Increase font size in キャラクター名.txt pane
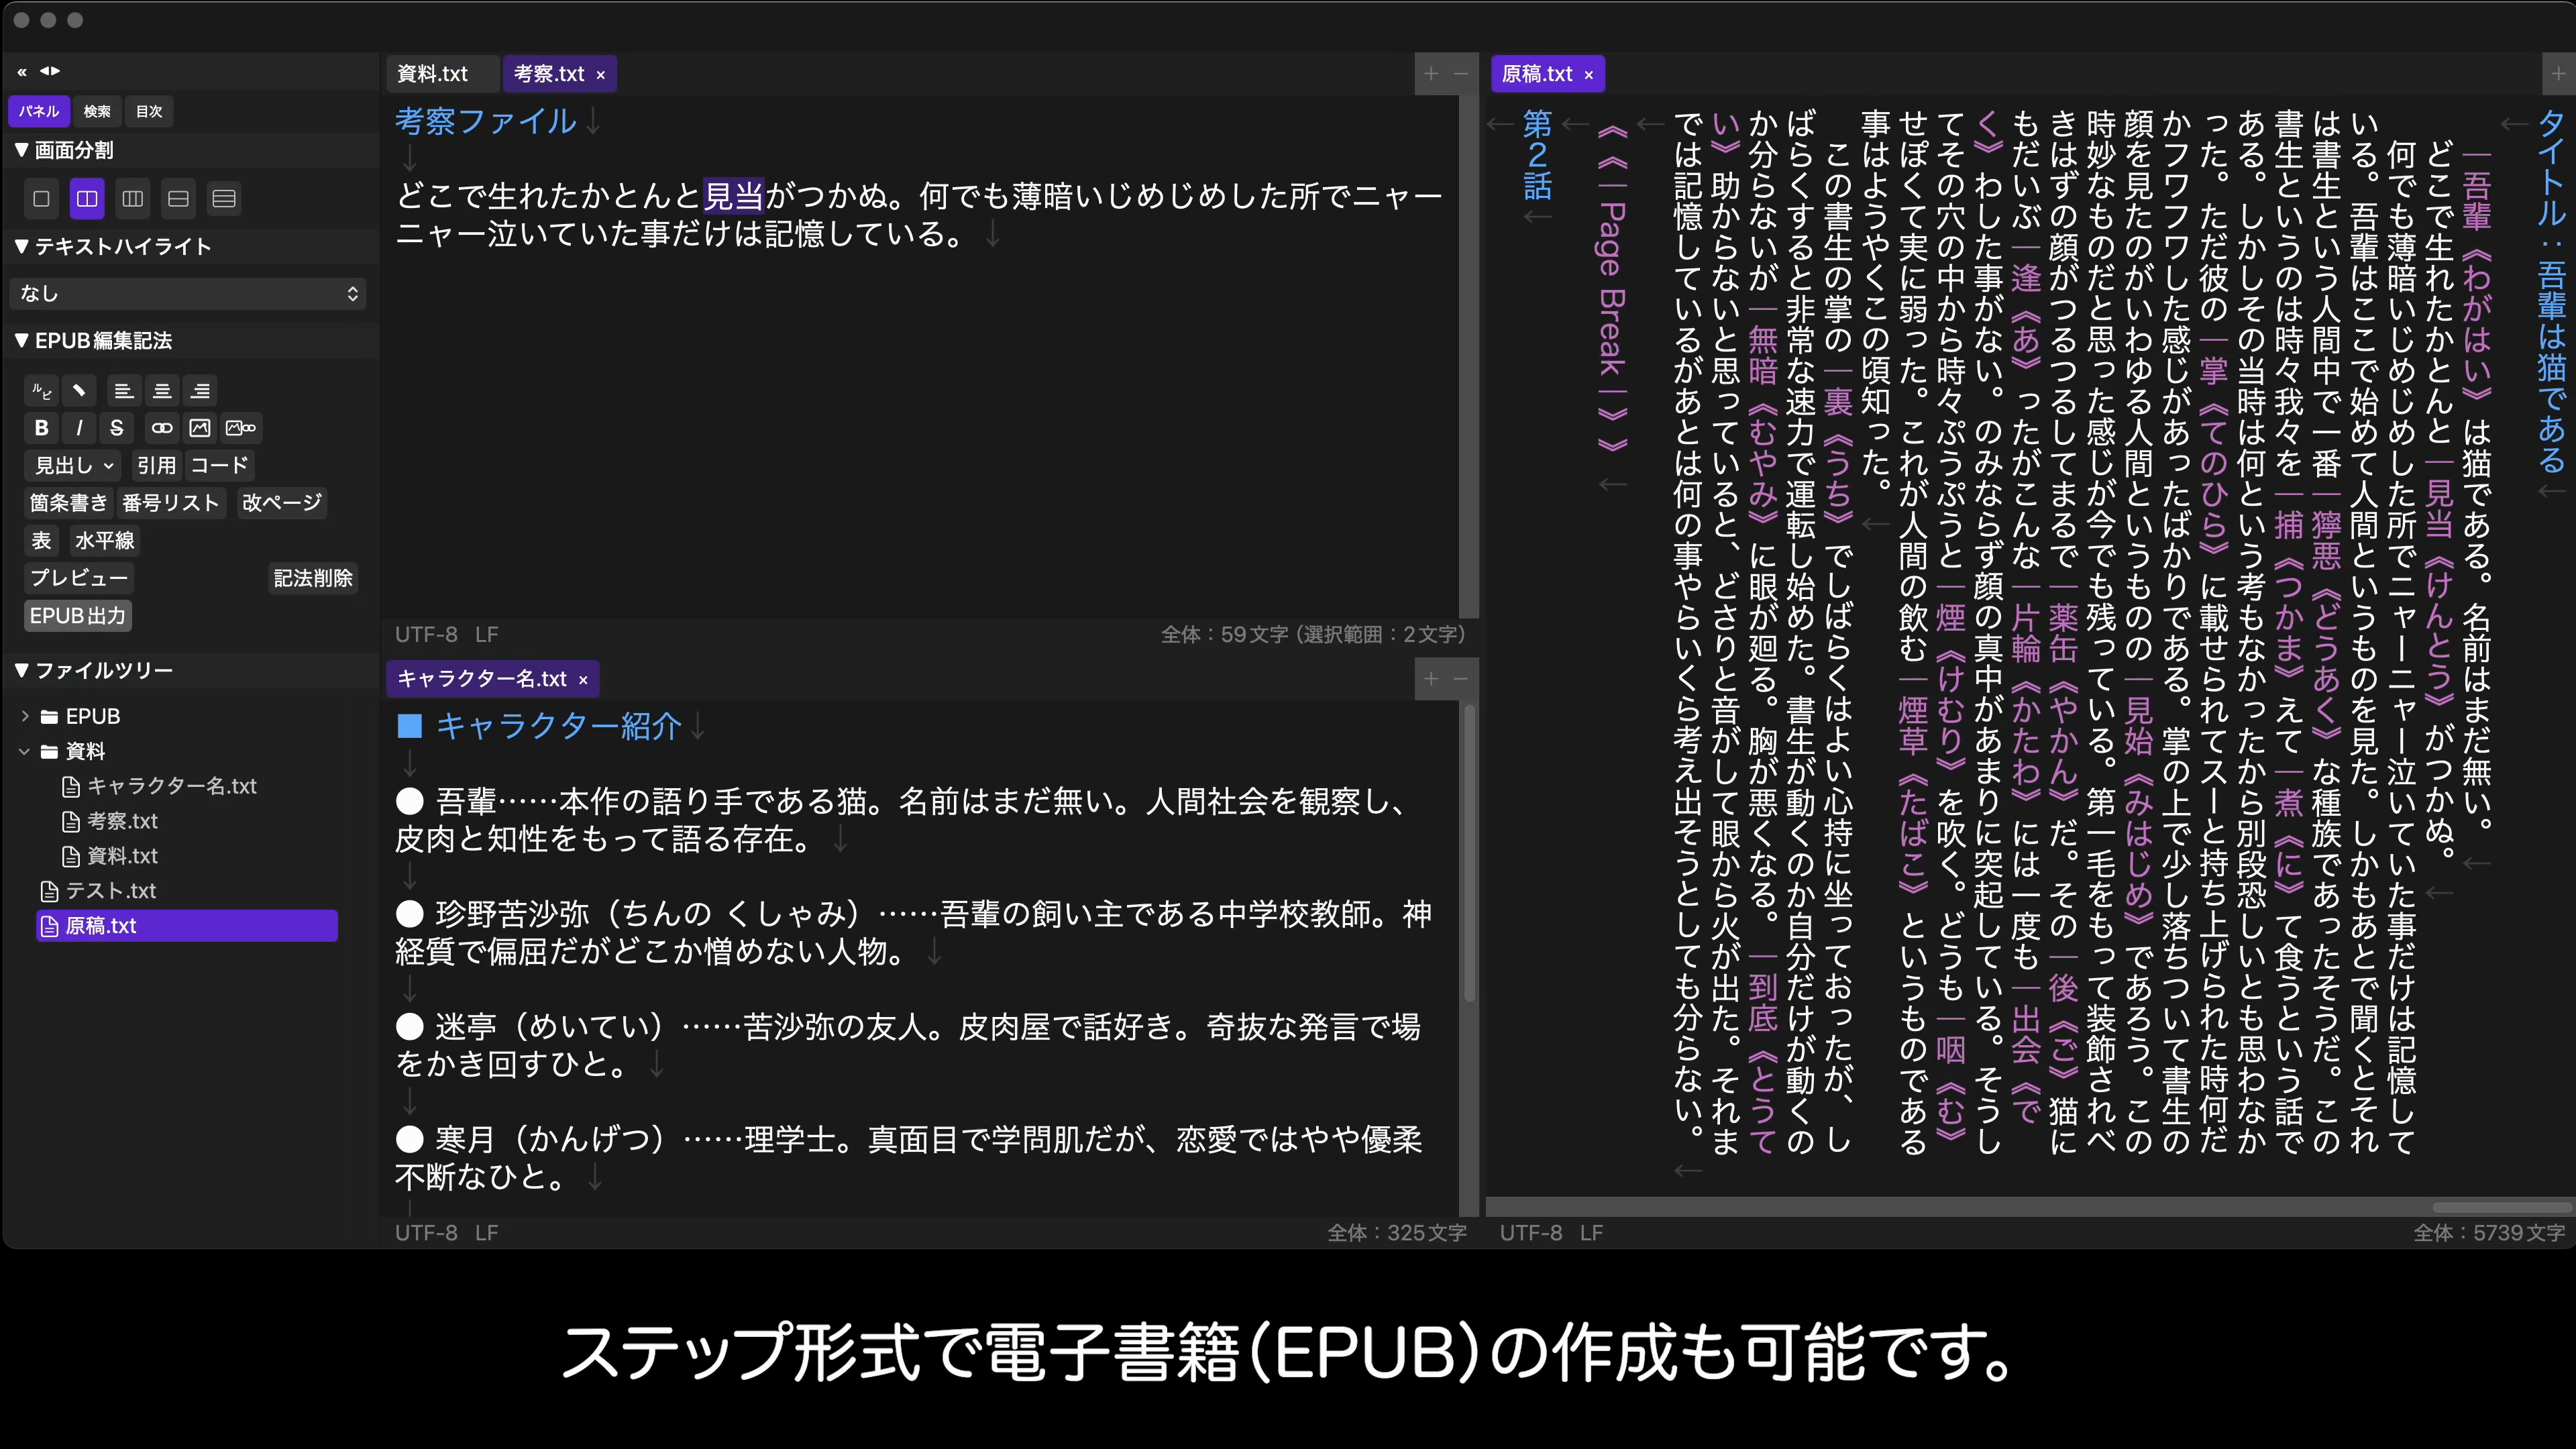This screenshot has width=2576, height=1449. [1431, 679]
